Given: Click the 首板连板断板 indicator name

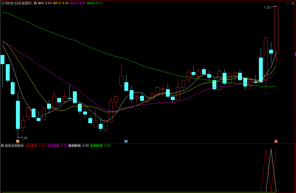Looking at the screenshot, I should click(14, 146).
